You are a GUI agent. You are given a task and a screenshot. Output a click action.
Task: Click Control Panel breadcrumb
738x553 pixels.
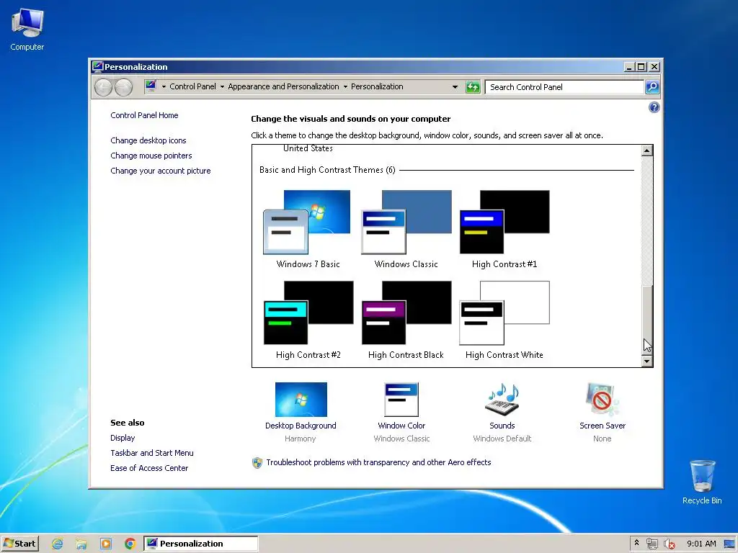click(192, 86)
